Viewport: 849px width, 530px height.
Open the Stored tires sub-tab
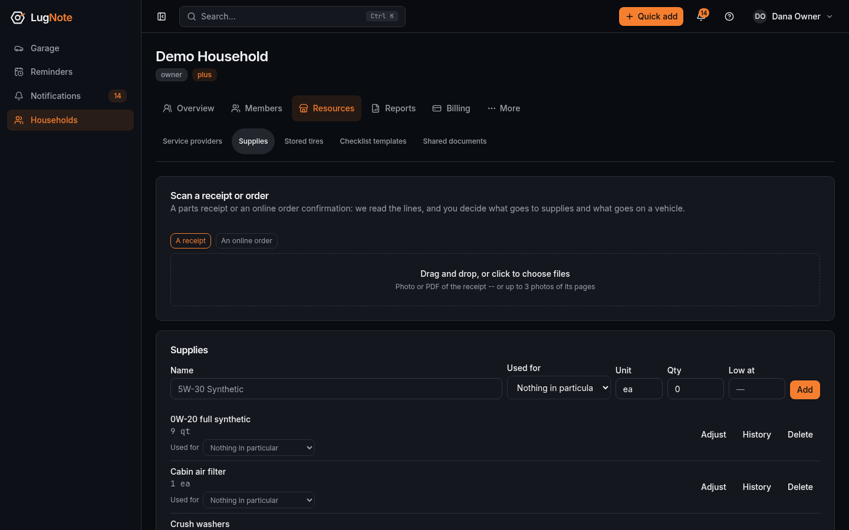[304, 141]
